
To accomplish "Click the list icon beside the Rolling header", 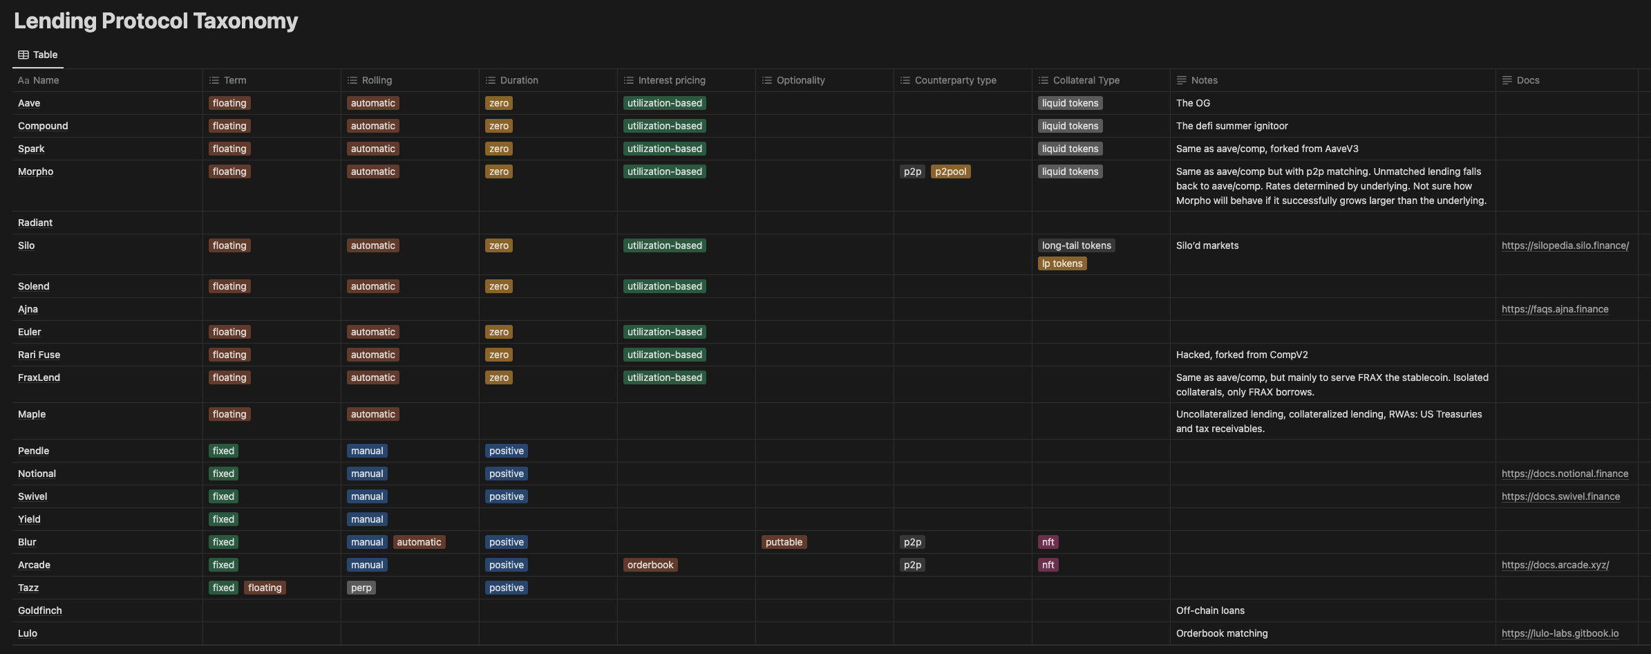I will click(x=352, y=80).
